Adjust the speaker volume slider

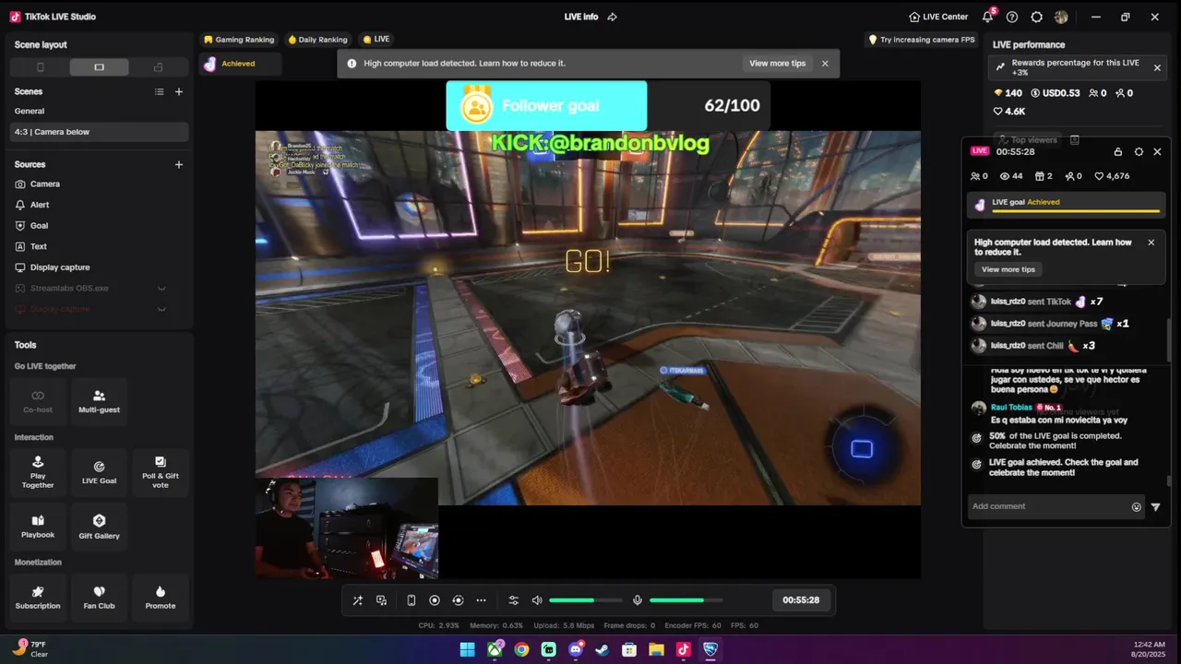tap(586, 600)
